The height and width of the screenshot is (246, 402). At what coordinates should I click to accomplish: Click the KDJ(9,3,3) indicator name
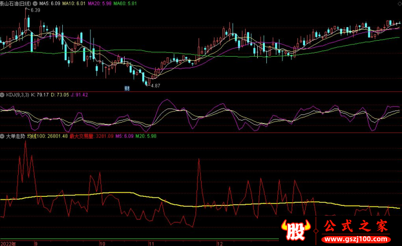[x=17, y=94]
